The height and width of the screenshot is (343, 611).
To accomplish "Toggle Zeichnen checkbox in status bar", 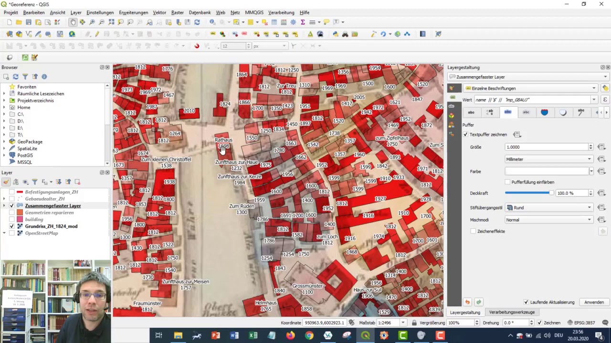I will point(539,323).
